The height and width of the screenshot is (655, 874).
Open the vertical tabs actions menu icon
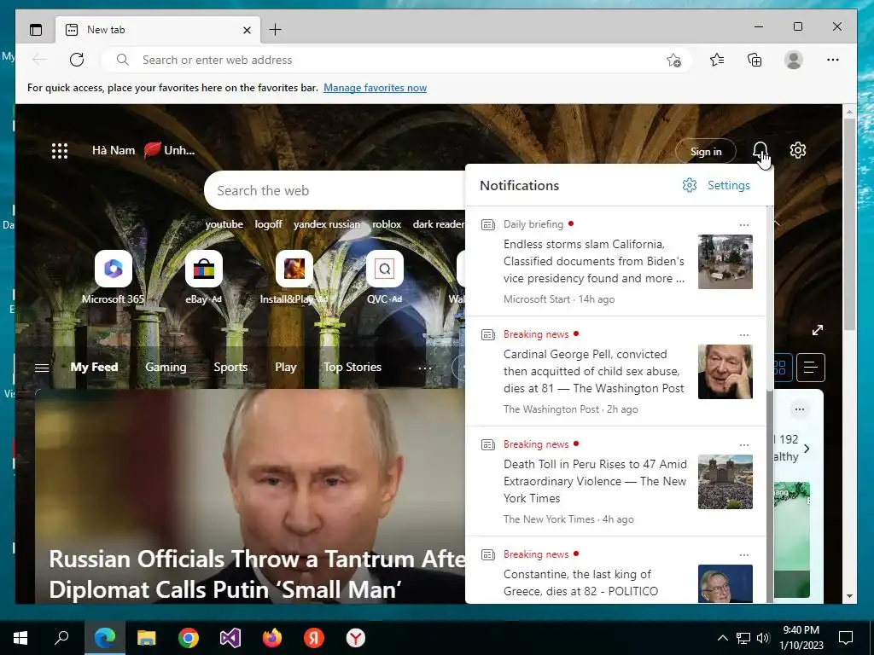tap(36, 30)
